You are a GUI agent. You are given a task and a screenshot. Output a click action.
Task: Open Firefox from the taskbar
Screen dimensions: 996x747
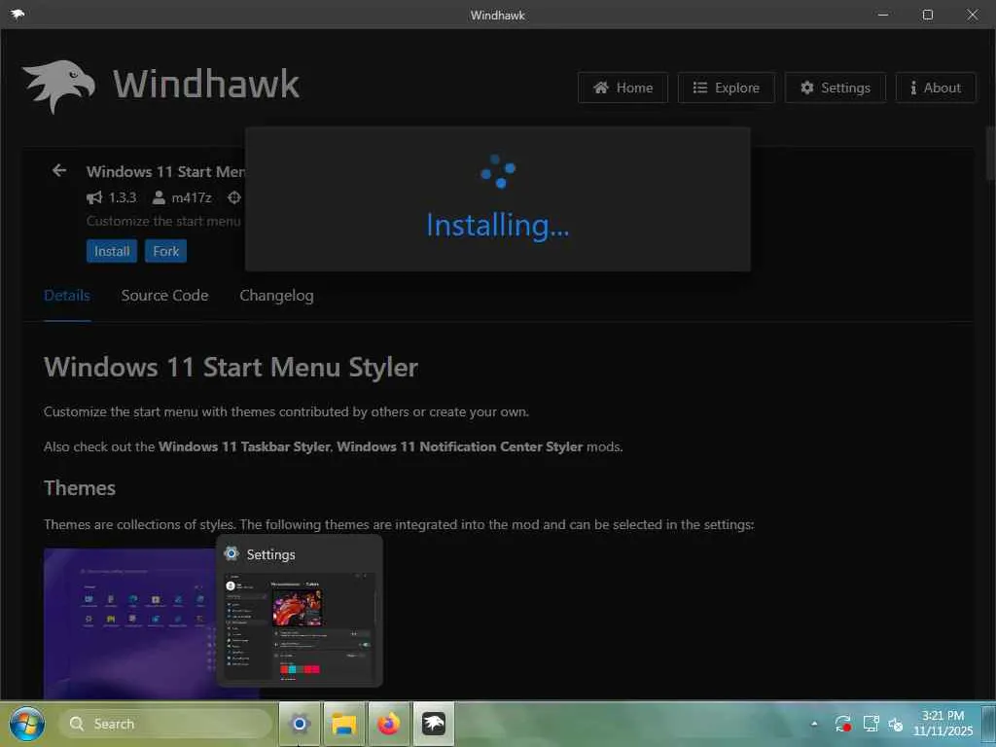coord(389,724)
